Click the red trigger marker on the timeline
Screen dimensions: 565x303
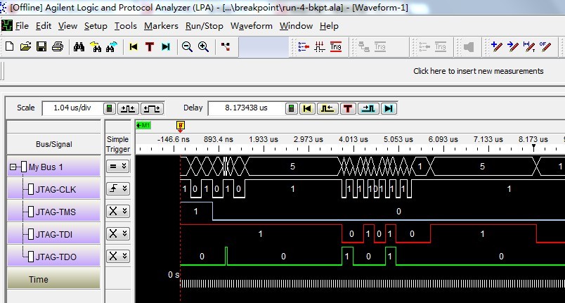pos(181,126)
